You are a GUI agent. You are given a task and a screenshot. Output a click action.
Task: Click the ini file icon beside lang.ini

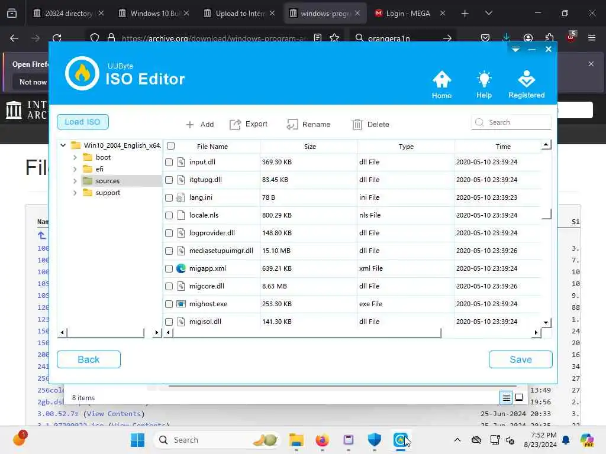(180, 197)
